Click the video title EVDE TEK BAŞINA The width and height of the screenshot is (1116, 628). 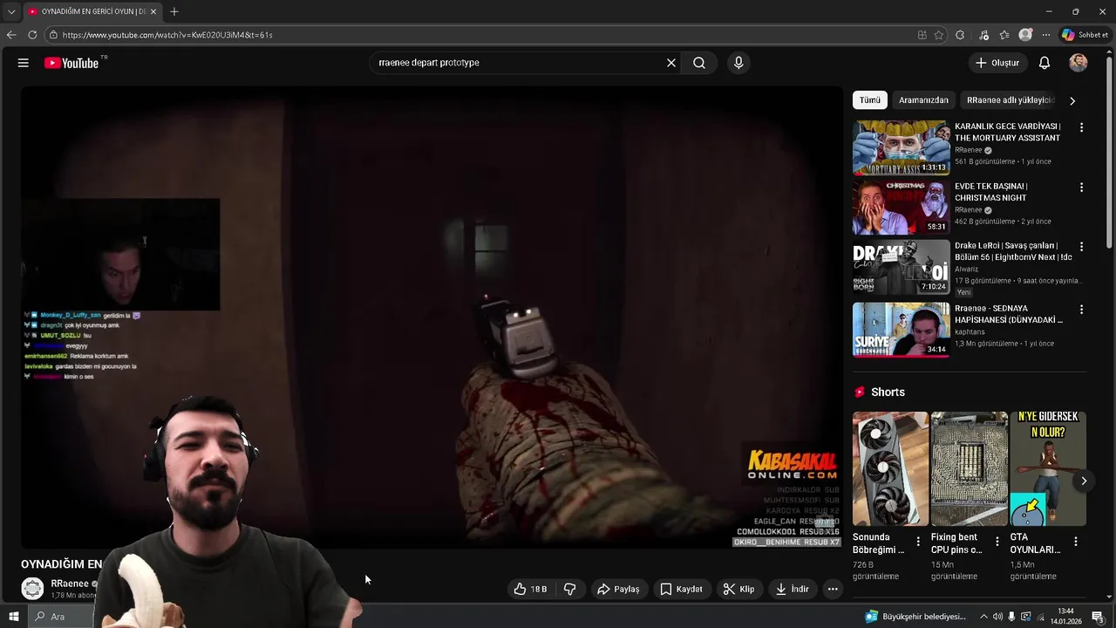pyautogui.click(x=991, y=192)
